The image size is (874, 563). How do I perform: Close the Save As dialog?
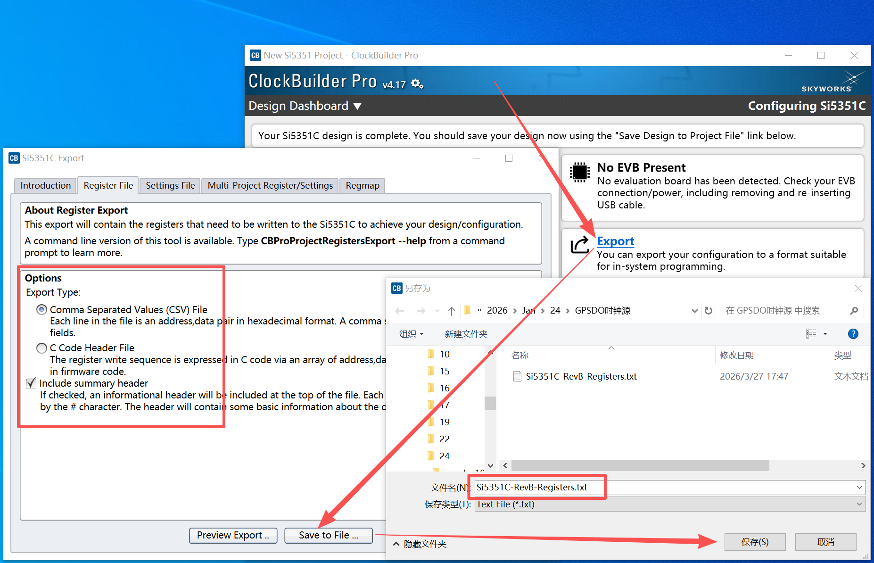click(858, 288)
